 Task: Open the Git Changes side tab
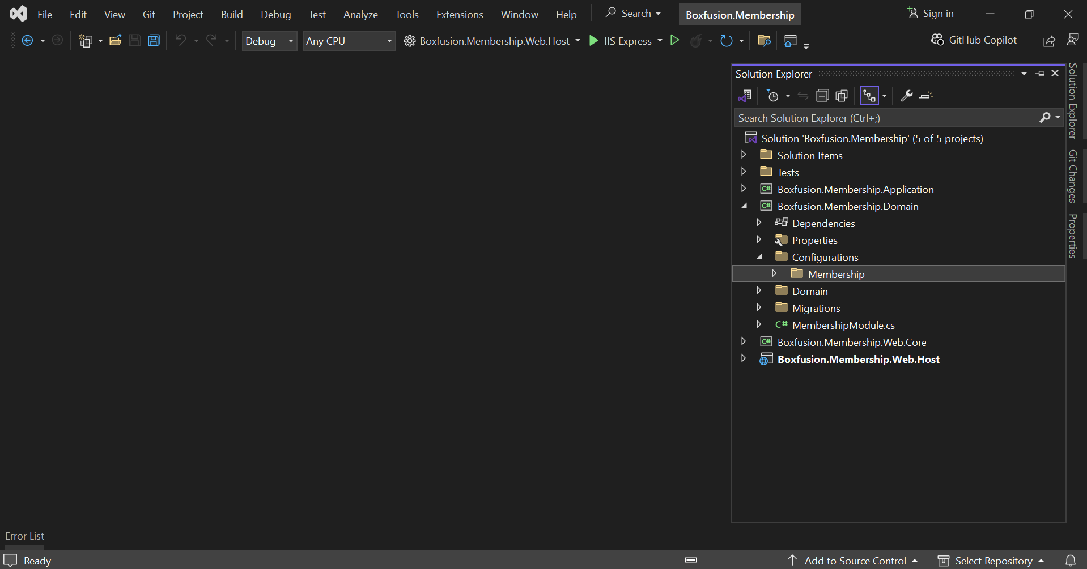pos(1073,176)
